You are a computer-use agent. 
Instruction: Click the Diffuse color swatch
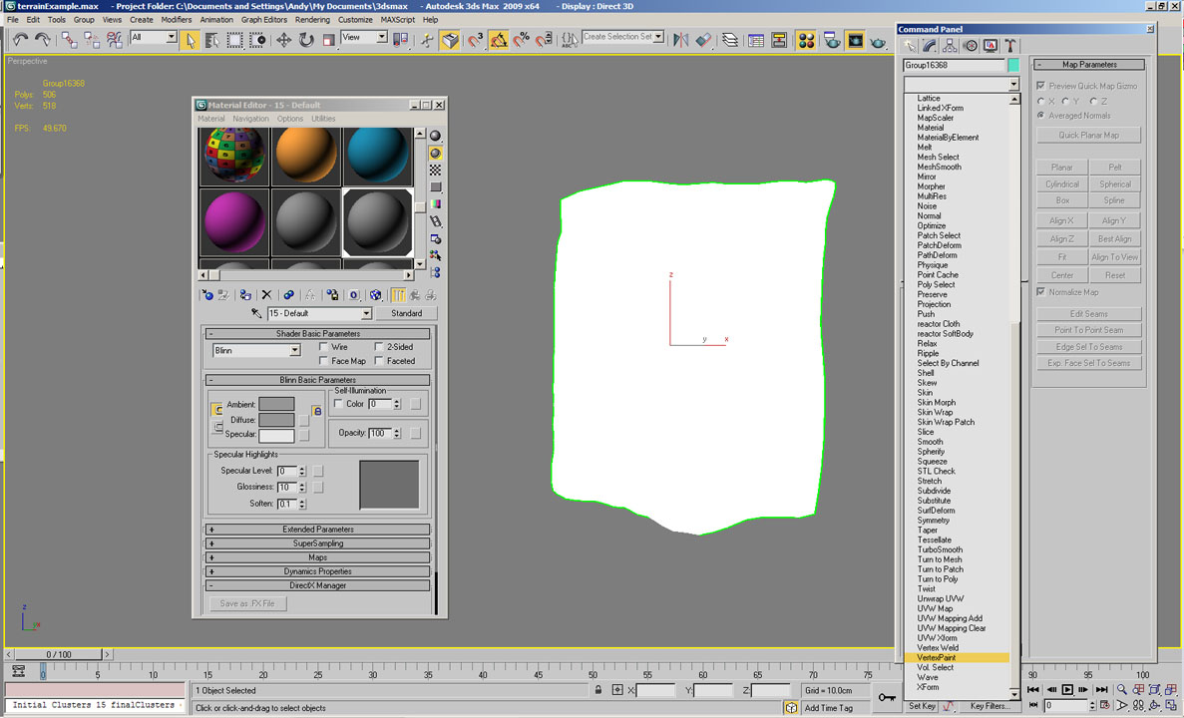click(276, 420)
